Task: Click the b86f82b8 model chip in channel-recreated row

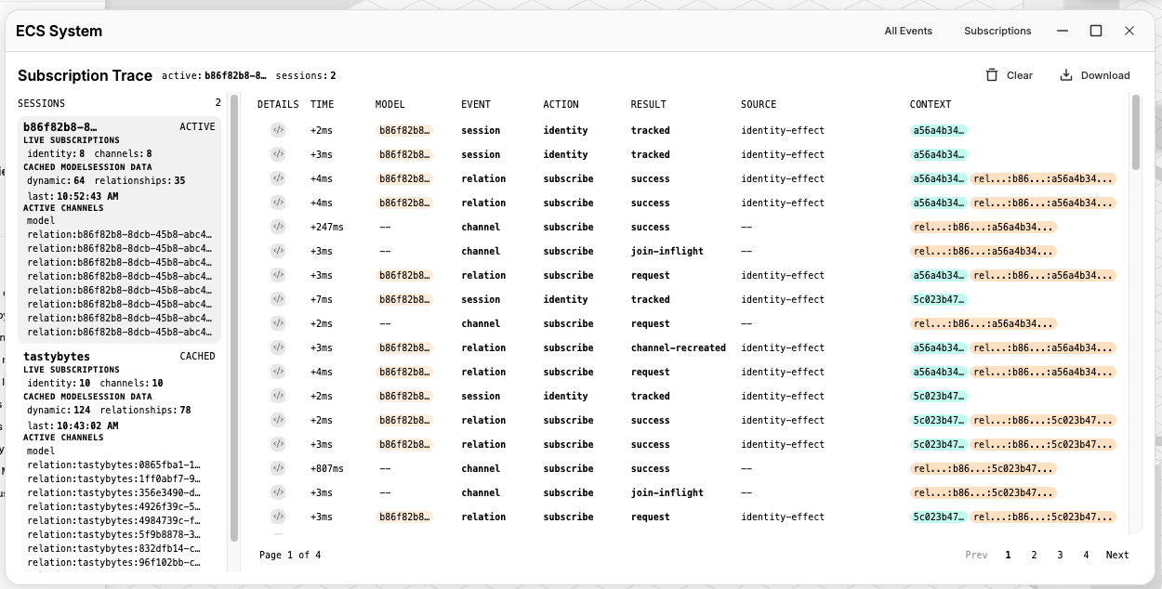Action: pos(404,347)
